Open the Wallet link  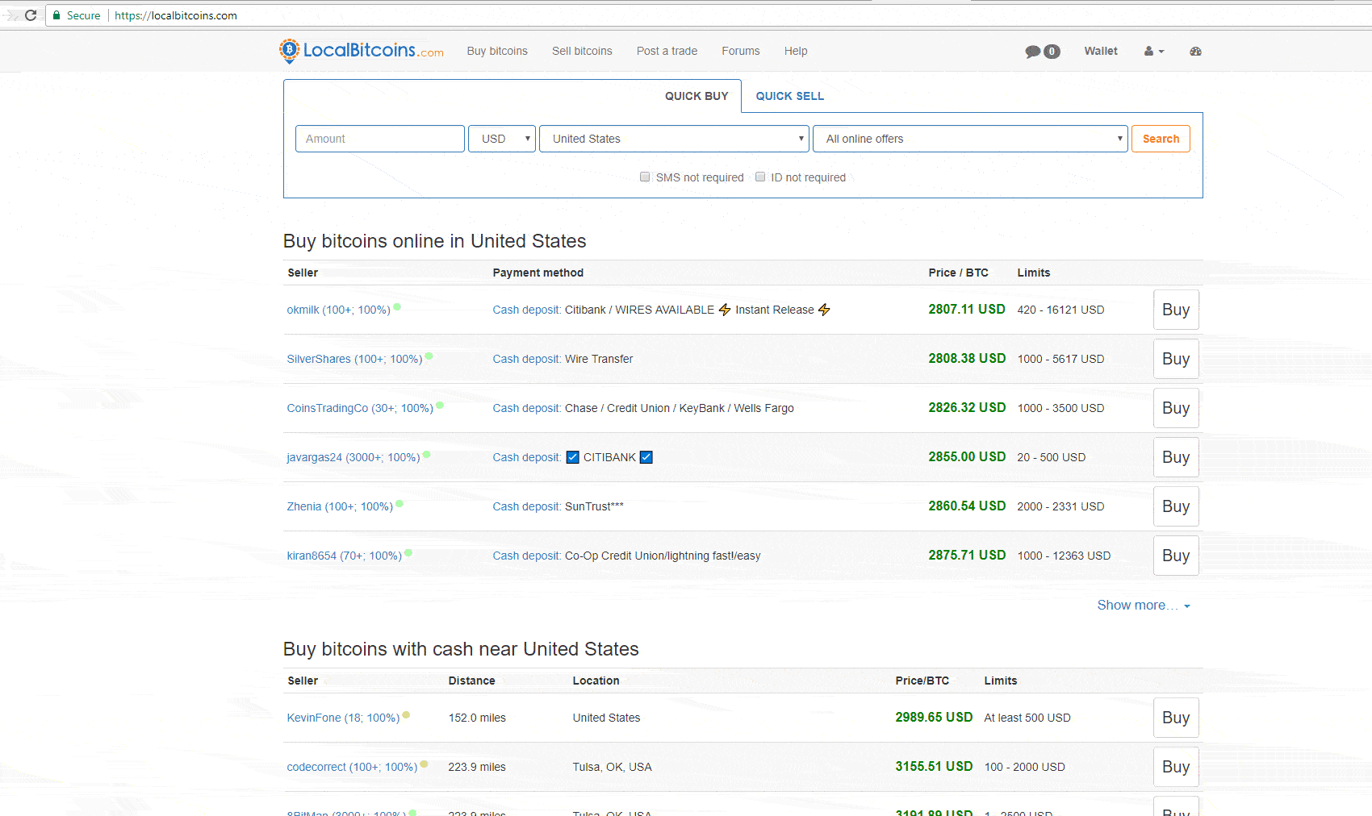coord(1101,51)
